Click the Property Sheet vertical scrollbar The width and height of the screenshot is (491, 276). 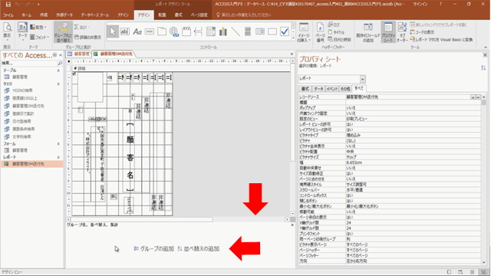point(484,180)
